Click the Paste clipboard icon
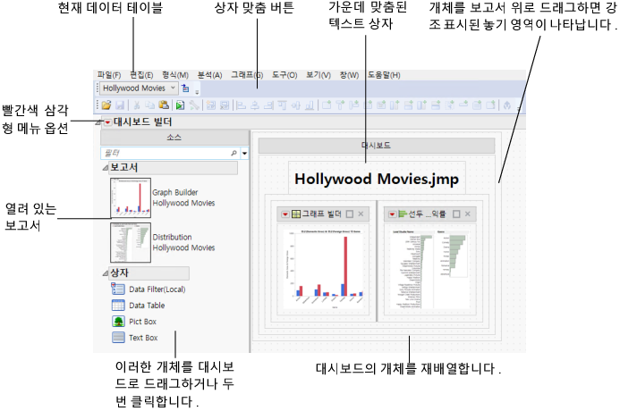The height and width of the screenshot is (411, 620). pyautogui.click(x=164, y=105)
